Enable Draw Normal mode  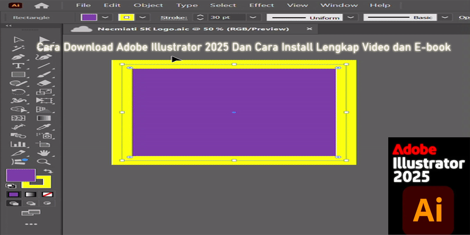(14, 203)
